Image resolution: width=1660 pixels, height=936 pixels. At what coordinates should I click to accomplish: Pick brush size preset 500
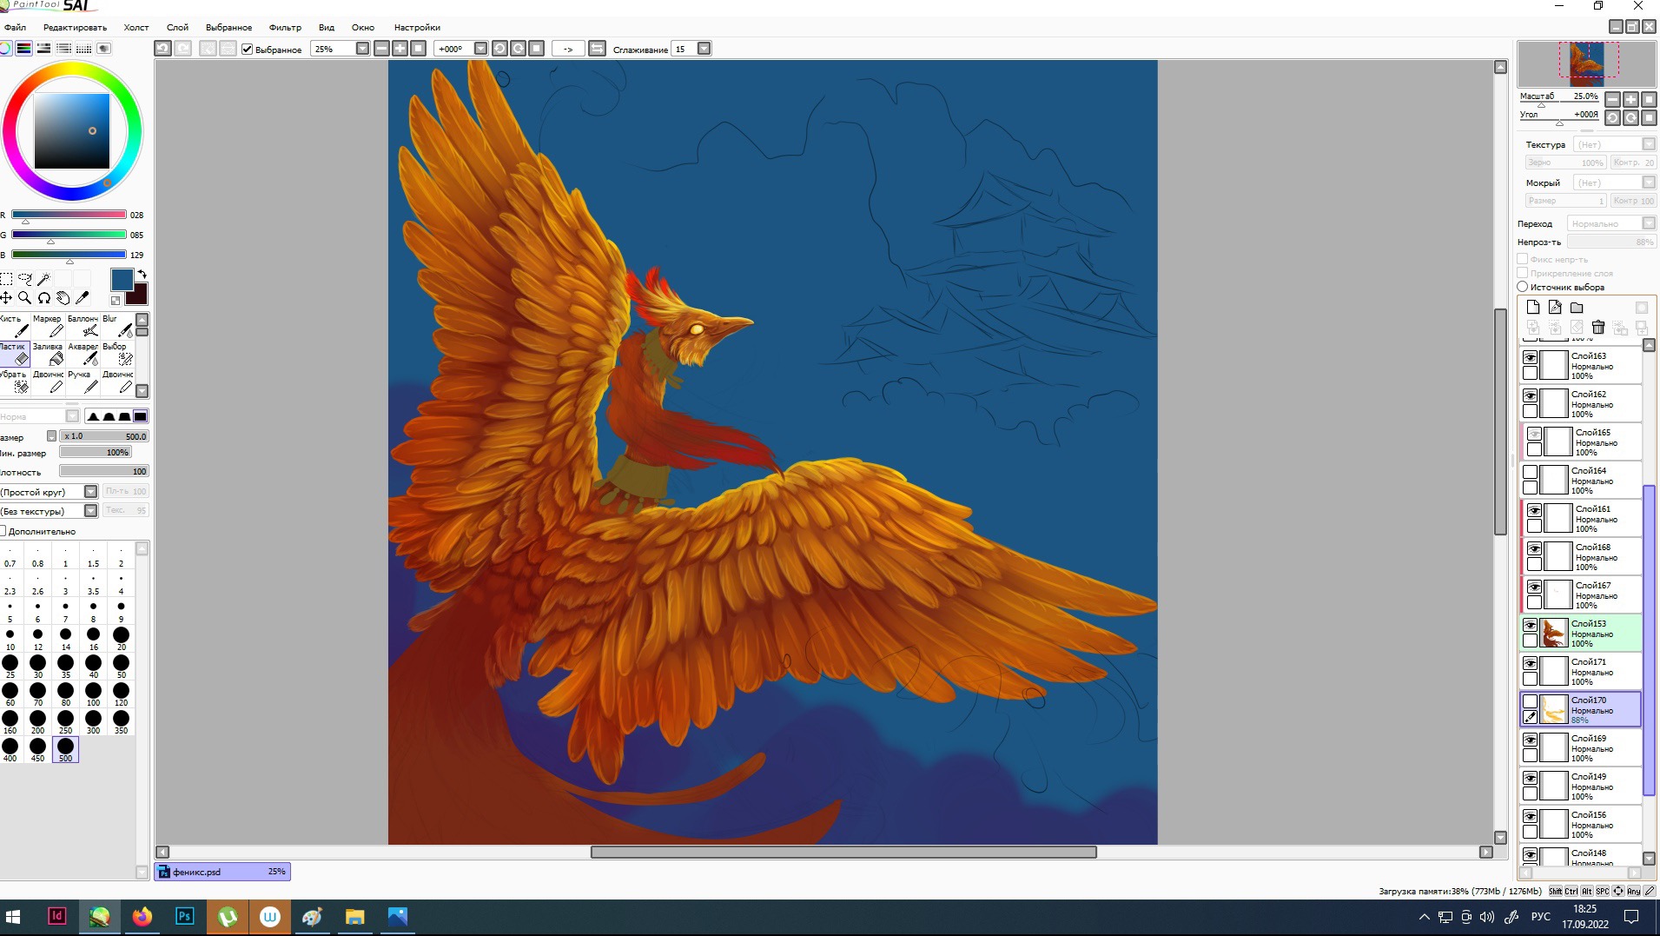[65, 749]
